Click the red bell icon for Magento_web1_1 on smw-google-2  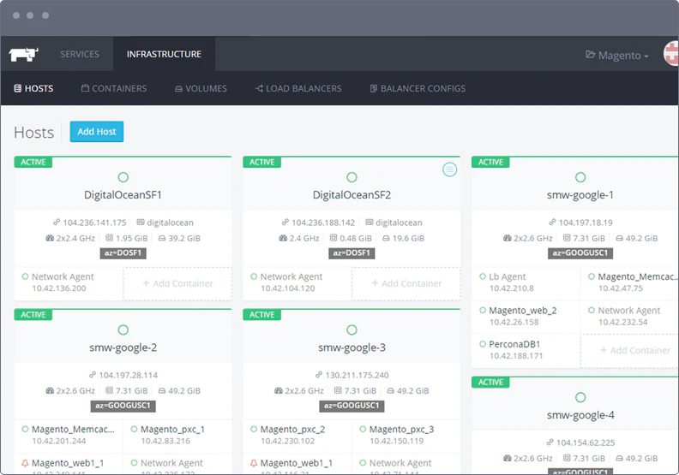25,463
